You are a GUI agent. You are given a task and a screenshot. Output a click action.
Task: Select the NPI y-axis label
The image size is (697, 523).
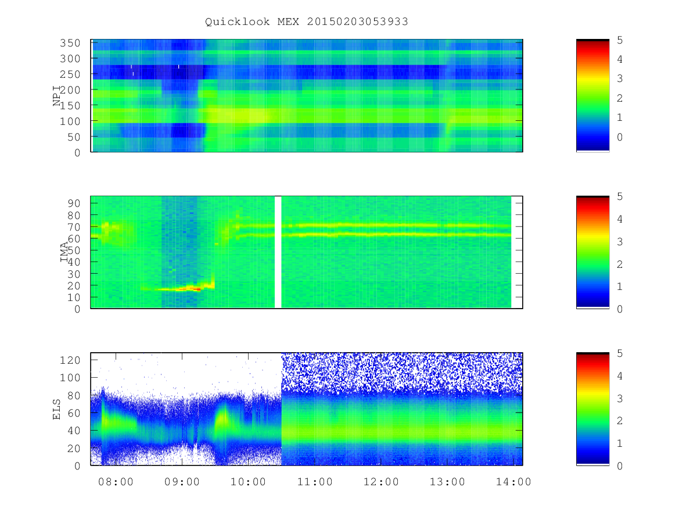point(57,96)
